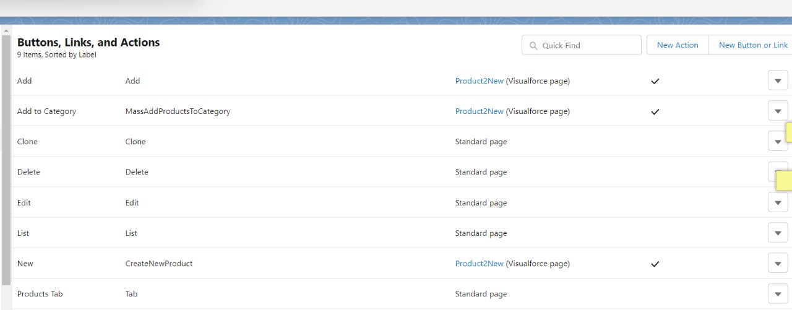Click the overridden checkmark in the Add row
The height and width of the screenshot is (310, 792).
(655, 81)
